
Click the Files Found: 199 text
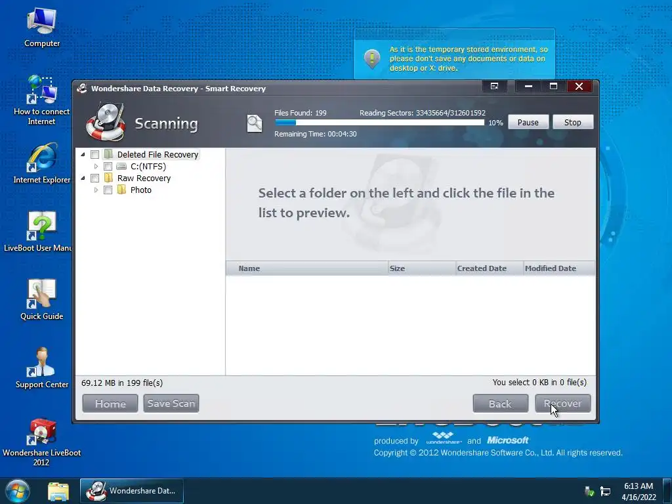(301, 113)
